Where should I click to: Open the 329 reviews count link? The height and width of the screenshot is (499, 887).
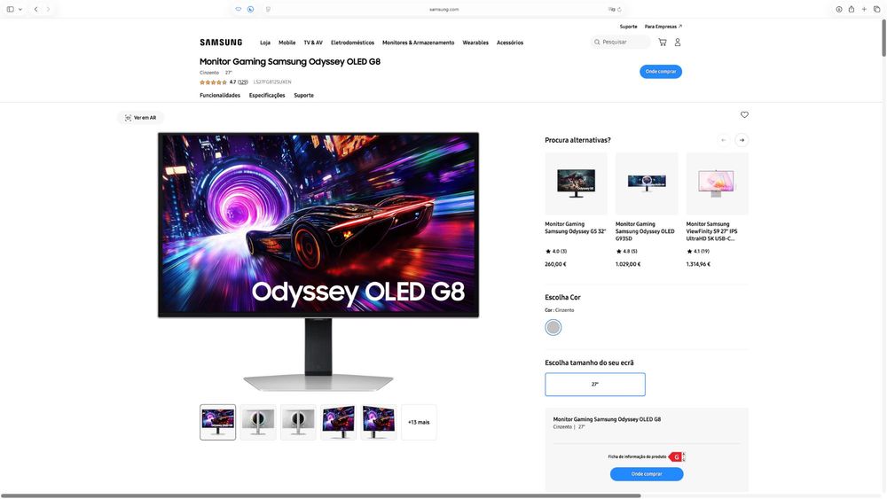click(243, 82)
